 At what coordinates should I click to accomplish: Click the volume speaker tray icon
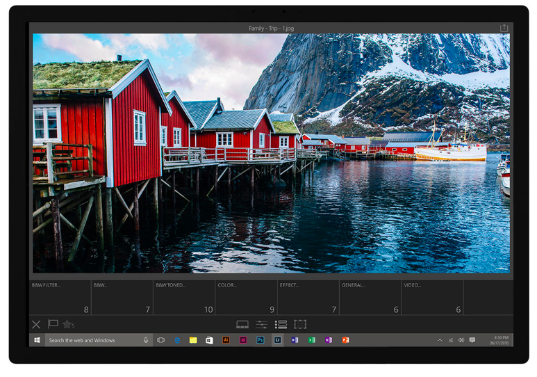461,340
